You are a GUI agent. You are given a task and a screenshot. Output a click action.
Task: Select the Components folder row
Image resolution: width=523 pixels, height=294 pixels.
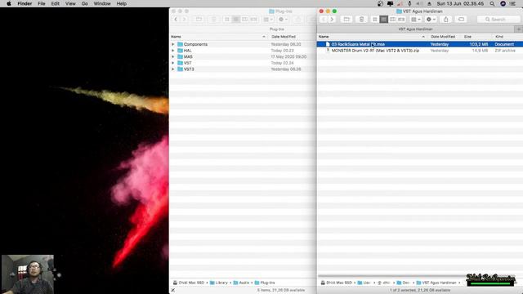click(243, 44)
